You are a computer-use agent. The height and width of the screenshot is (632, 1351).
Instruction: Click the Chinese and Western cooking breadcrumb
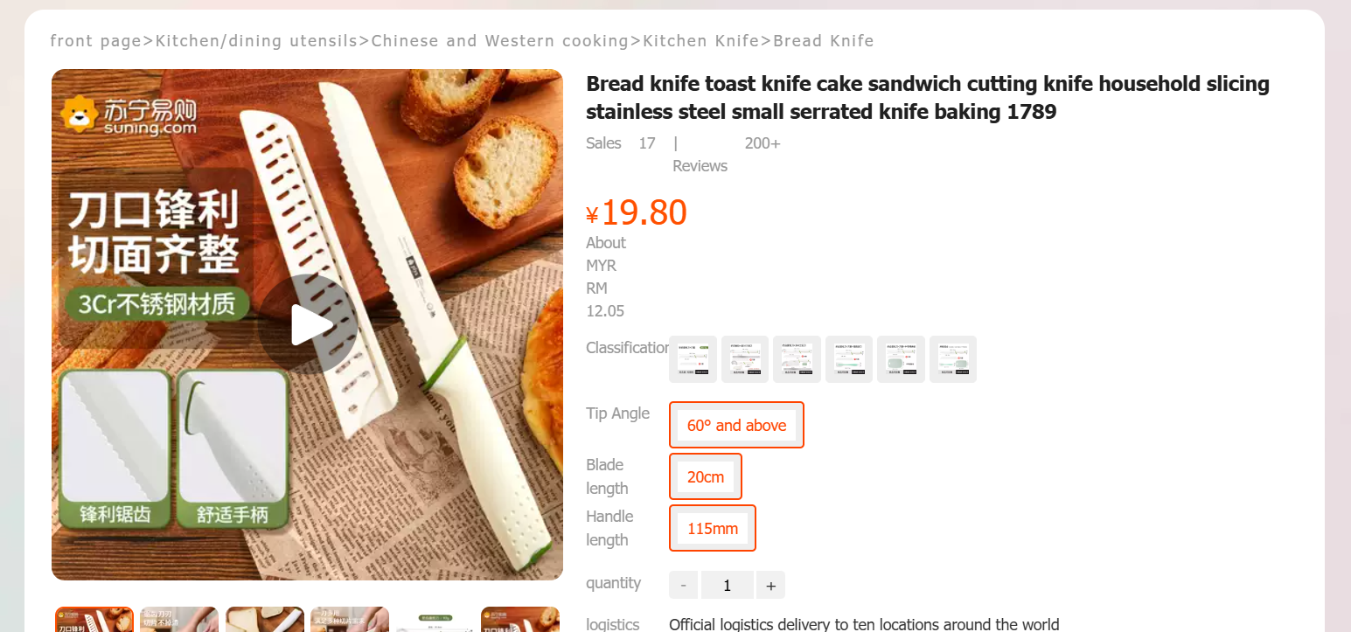[500, 40]
